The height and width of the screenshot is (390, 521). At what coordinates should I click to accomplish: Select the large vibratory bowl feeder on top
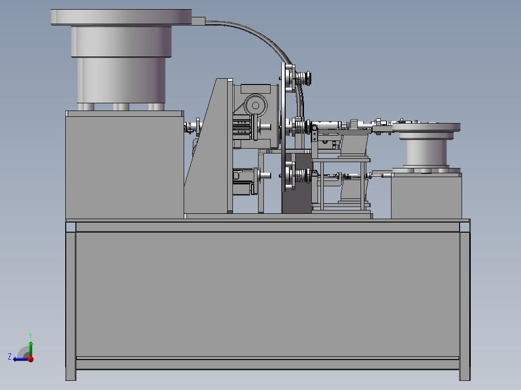coord(121,60)
